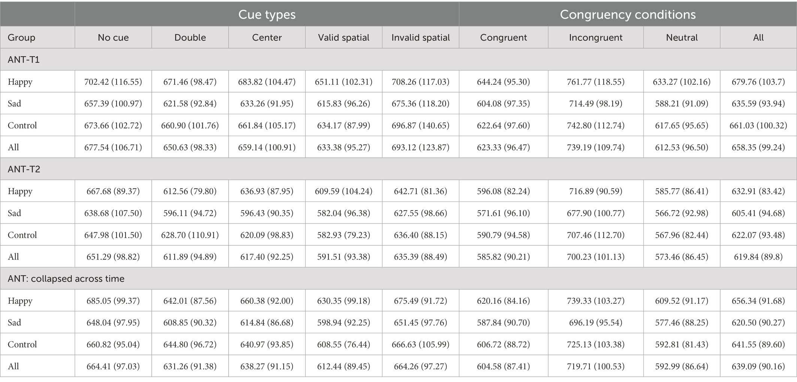Viewport: 797px width, 382px height.
Task: Select the ANT-T2 section row
Action: pyautogui.click(x=398, y=169)
